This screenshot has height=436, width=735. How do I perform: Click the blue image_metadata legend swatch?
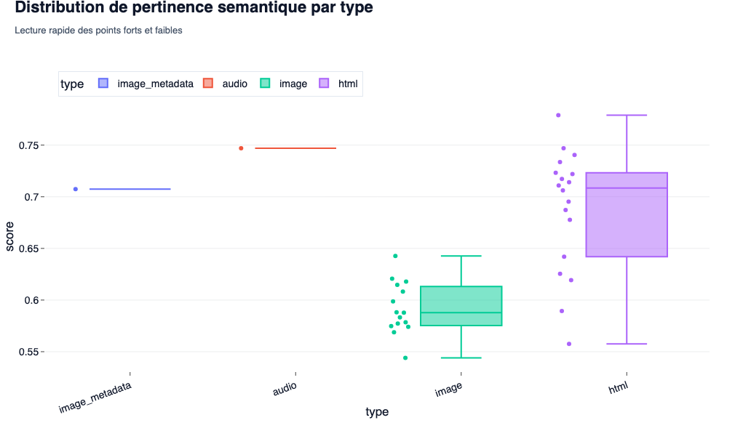[x=103, y=84]
